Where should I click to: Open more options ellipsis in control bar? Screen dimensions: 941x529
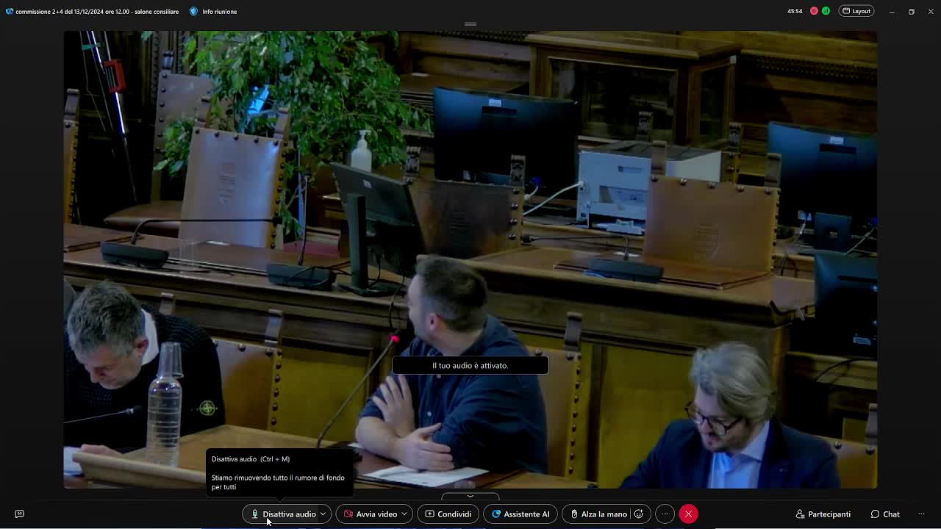pos(665,514)
